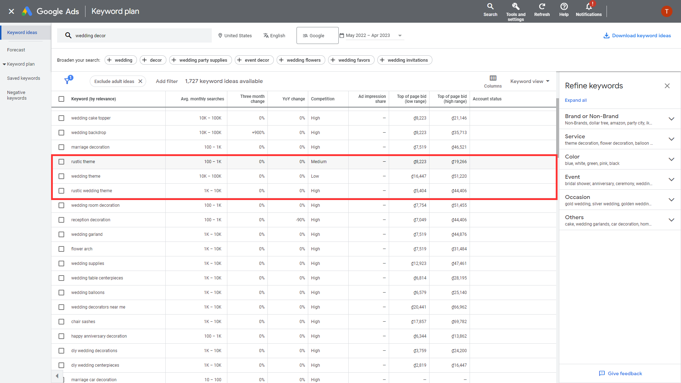Click the calendar icon for date range
Viewport: 681px width, 383px height.
pos(342,35)
